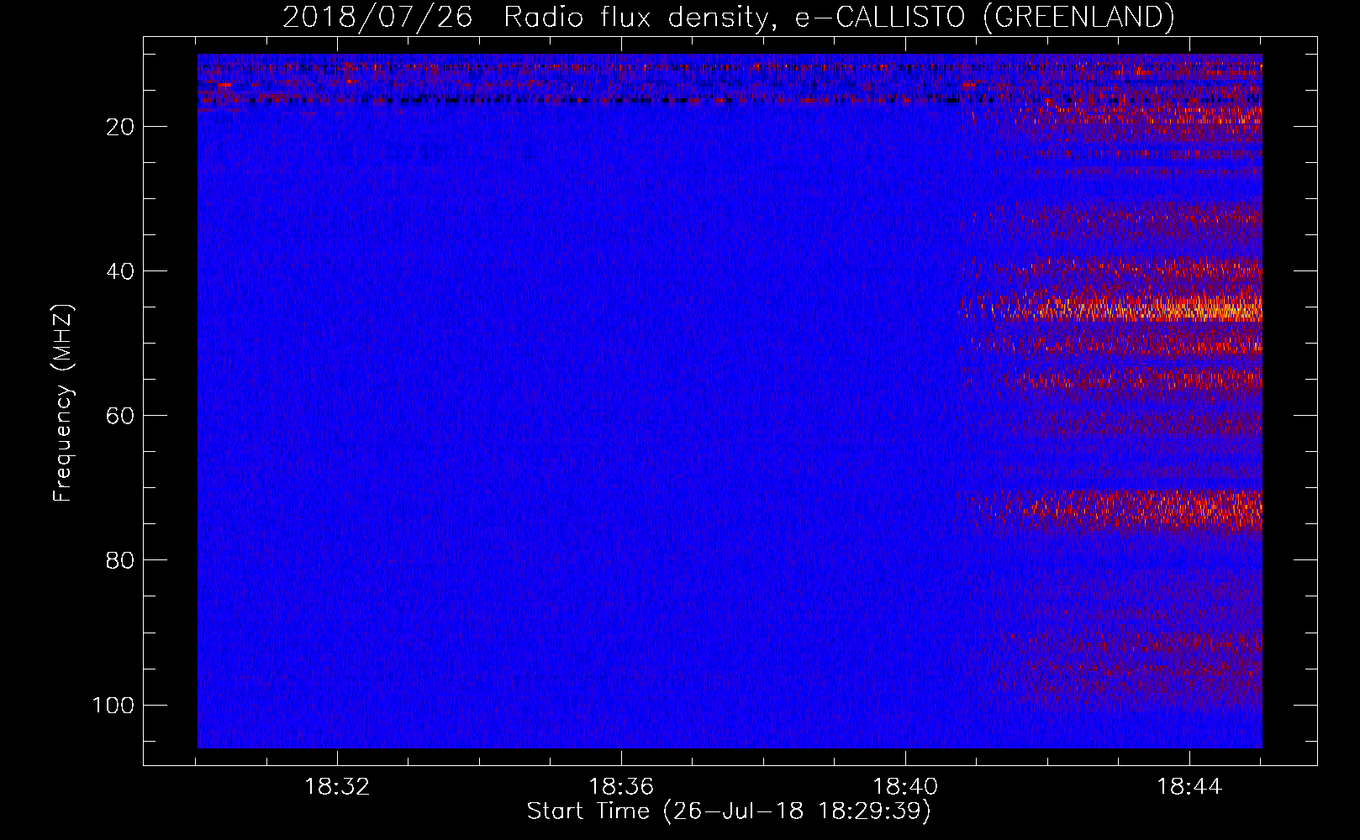Screen dimensions: 1360x840
Task: Click the "Start Time (26-Jul-18 18:29:39)" x-axis label
Action: coord(729,811)
